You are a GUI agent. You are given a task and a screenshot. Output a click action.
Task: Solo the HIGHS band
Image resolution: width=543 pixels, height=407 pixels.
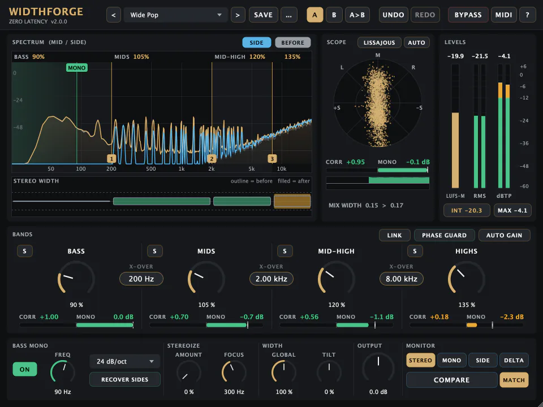click(415, 251)
